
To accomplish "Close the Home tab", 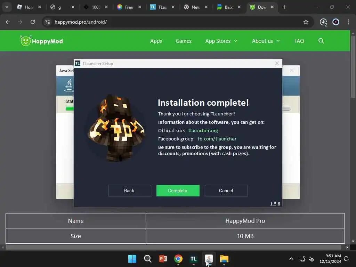I will [40, 7].
